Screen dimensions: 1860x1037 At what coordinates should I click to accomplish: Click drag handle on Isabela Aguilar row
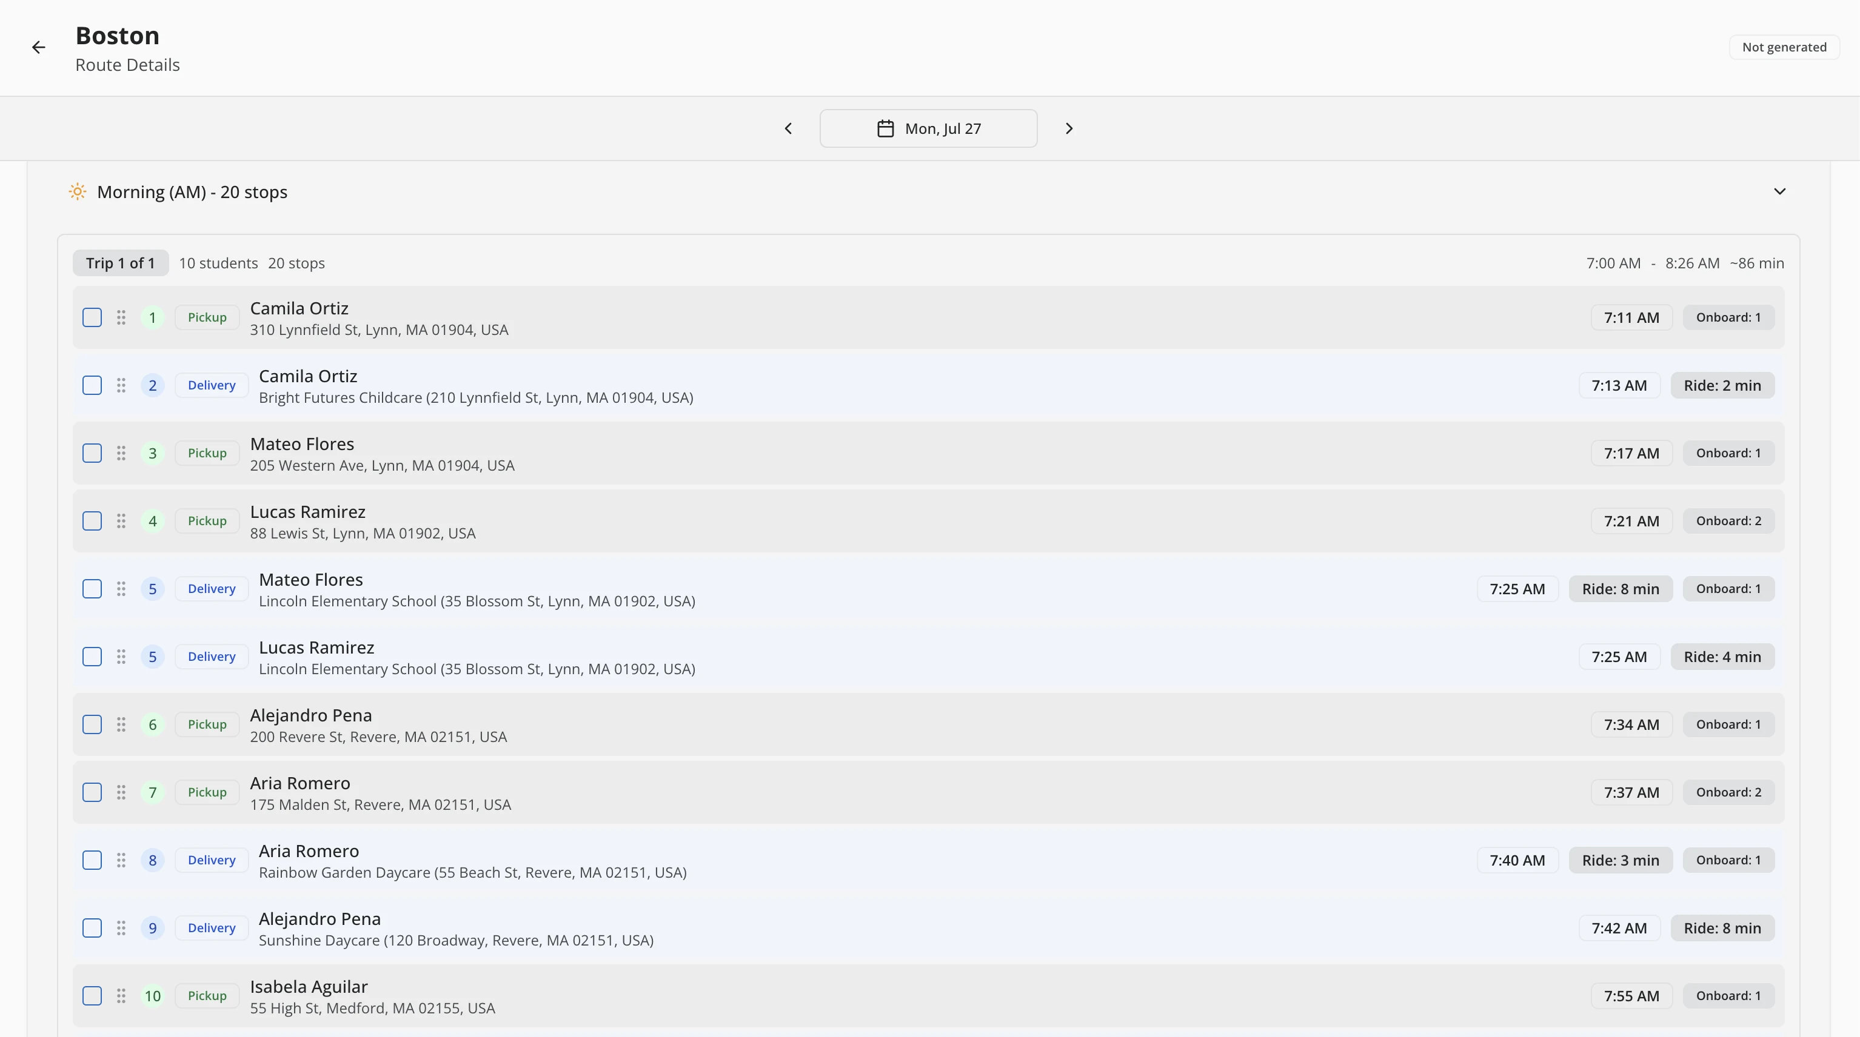tap(121, 996)
